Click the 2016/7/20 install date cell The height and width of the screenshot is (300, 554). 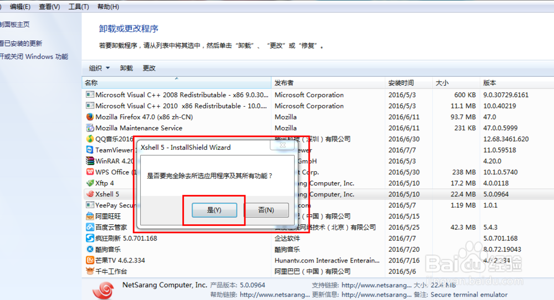click(404, 249)
